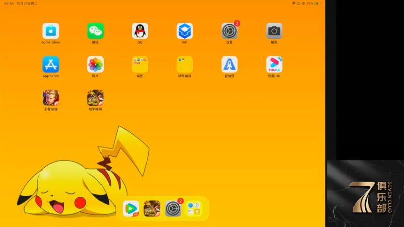Tap the orientation lock status icon
Screen dimensions: 404x227
(304, 4)
